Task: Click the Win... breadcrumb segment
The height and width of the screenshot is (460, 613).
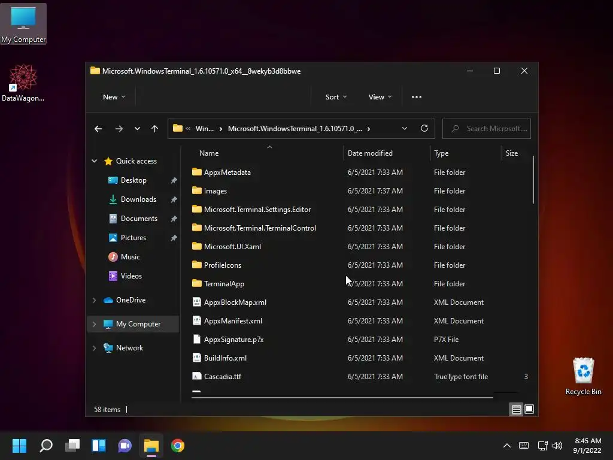Action: point(205,129)
